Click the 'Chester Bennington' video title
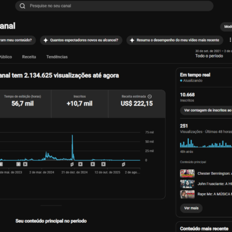 [x=215, y=174]
